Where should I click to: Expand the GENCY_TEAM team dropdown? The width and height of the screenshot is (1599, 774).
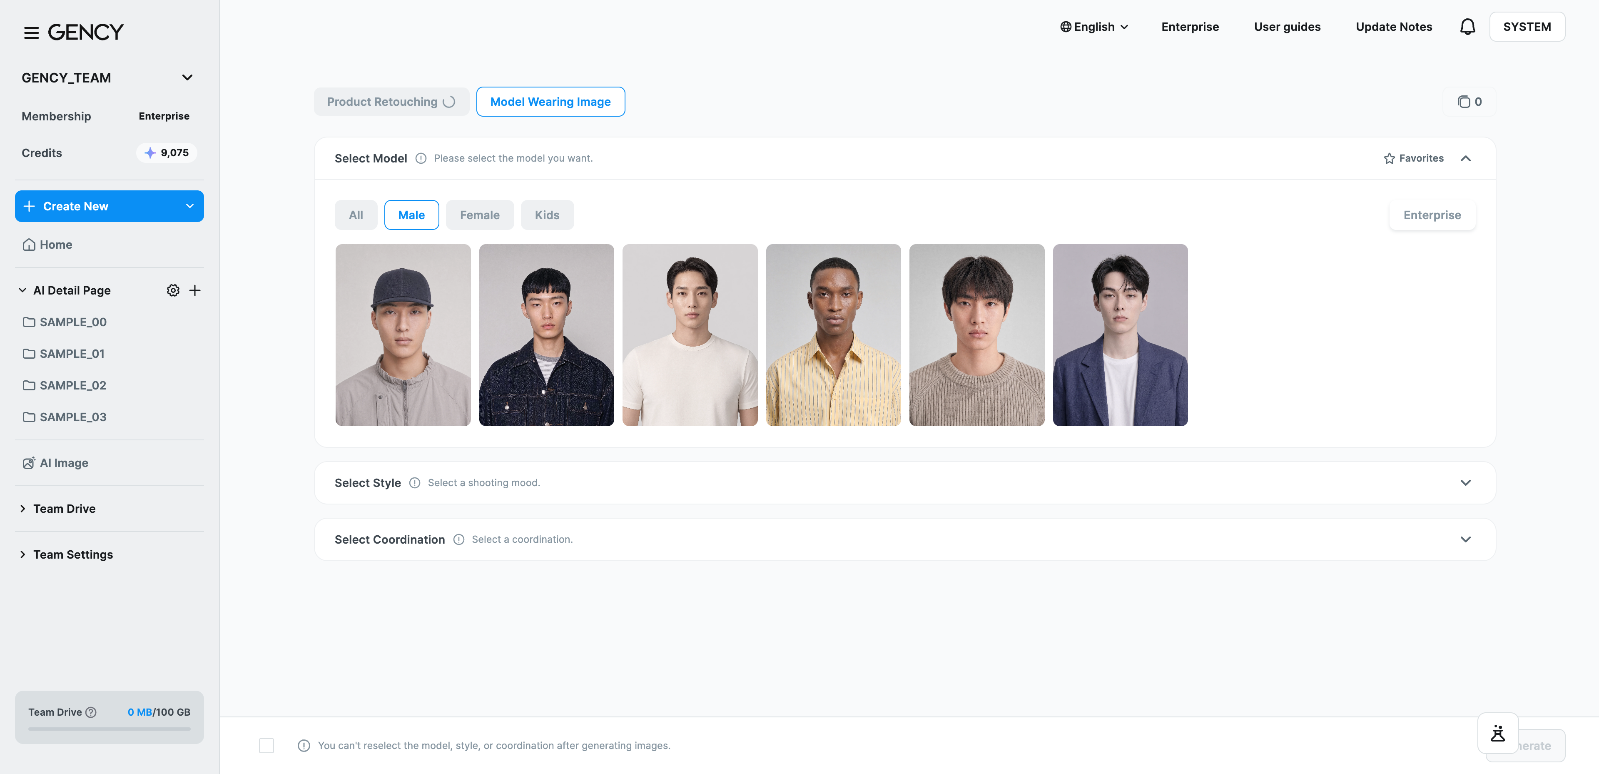187,77
